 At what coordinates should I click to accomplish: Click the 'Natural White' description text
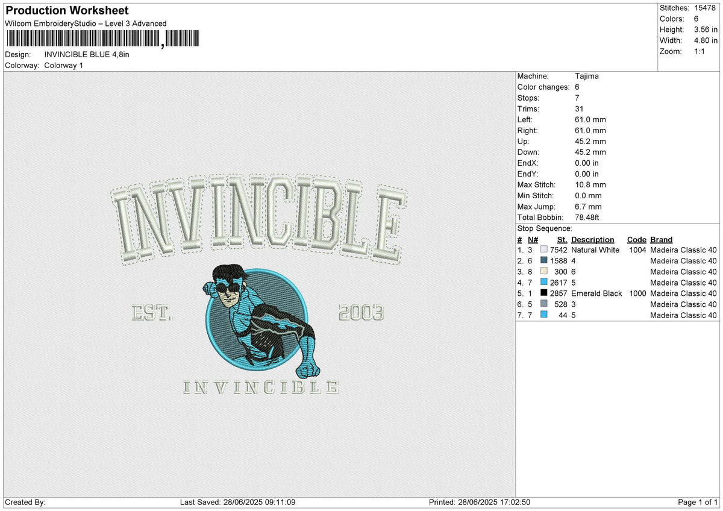click(595, 250)
